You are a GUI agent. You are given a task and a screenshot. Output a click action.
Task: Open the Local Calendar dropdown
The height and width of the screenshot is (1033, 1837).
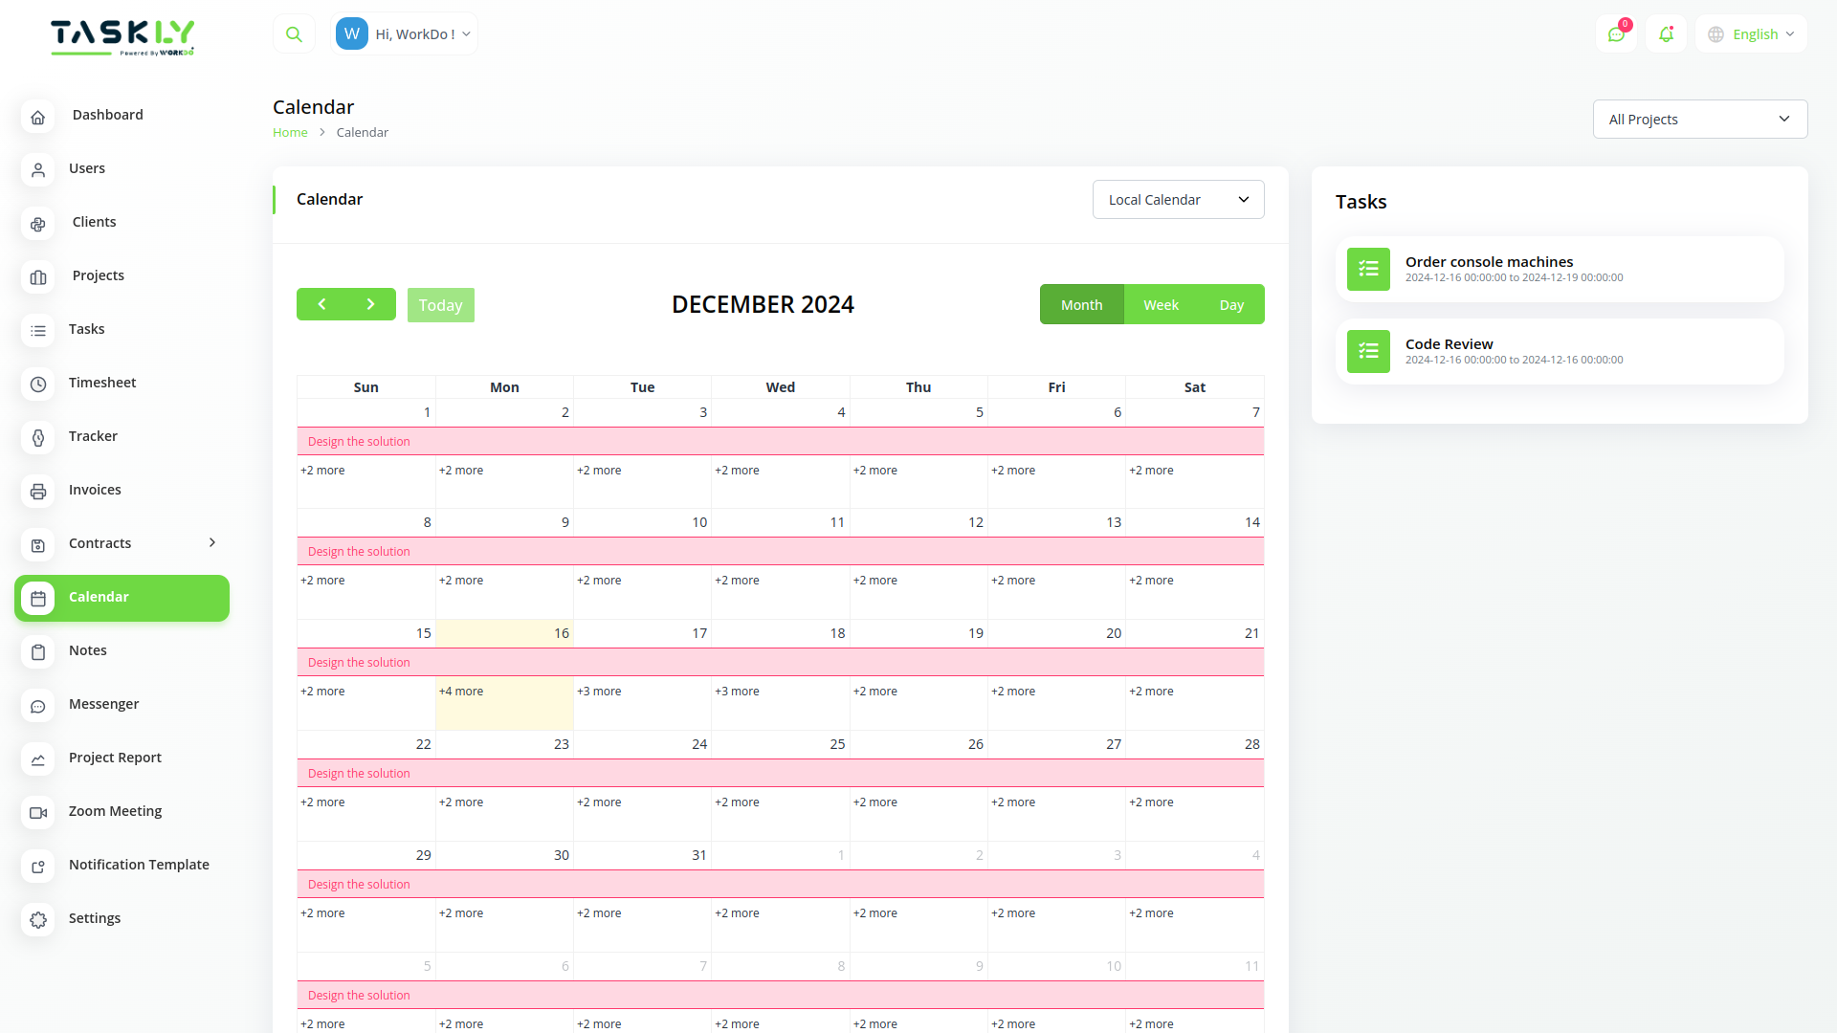1178,199
